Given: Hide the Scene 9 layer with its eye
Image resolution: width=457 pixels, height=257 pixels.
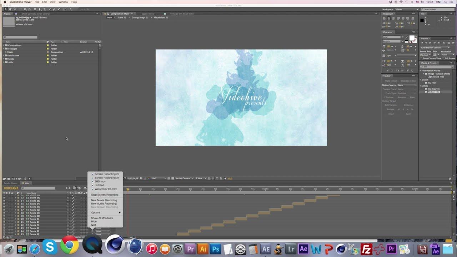Looking at the screenshot, I should 4,219.
